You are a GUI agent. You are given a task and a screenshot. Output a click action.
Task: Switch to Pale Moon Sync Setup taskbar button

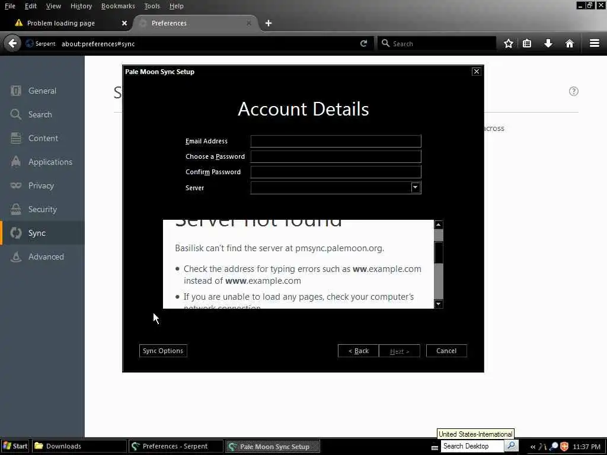(273, 446)
